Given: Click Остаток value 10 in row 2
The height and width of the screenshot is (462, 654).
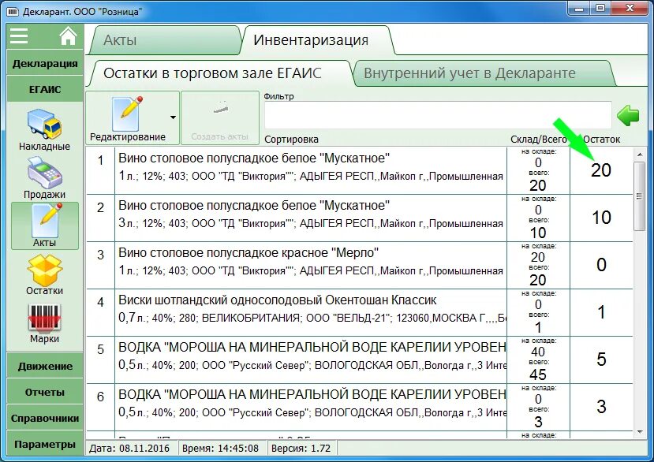Looking at the screenshot, I should tap(601, 218).
